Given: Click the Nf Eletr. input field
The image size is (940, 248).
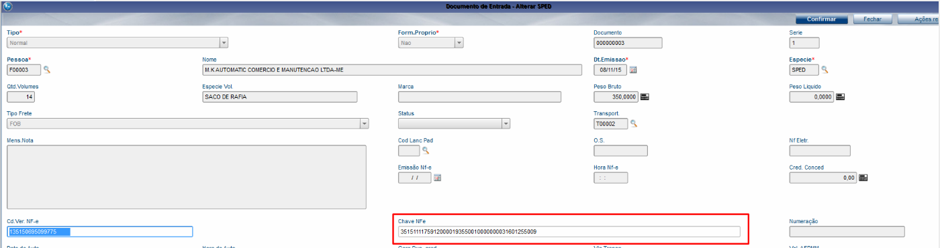Looking at the screenshot, I should click(x=820, y=150).
